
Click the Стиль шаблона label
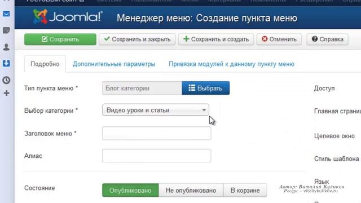336,158
